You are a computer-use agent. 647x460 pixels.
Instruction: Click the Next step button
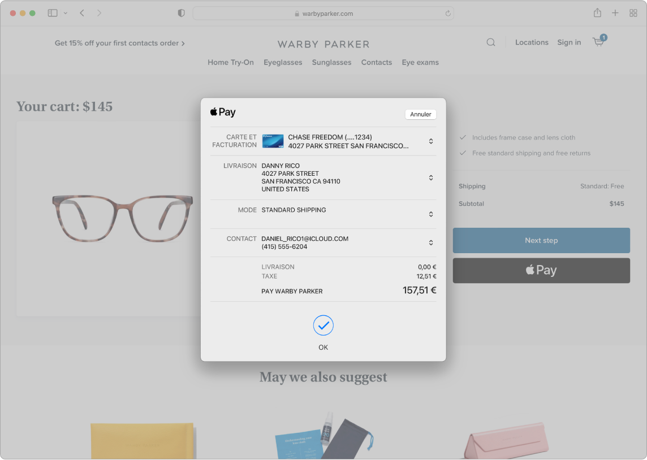[x=541, y=240]
